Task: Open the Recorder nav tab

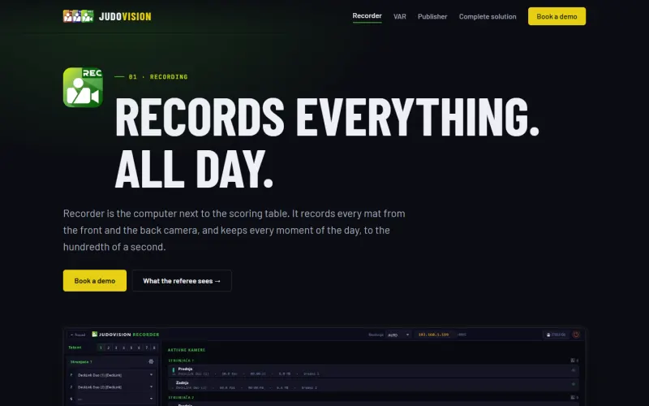Action: [x=367, y=15]
